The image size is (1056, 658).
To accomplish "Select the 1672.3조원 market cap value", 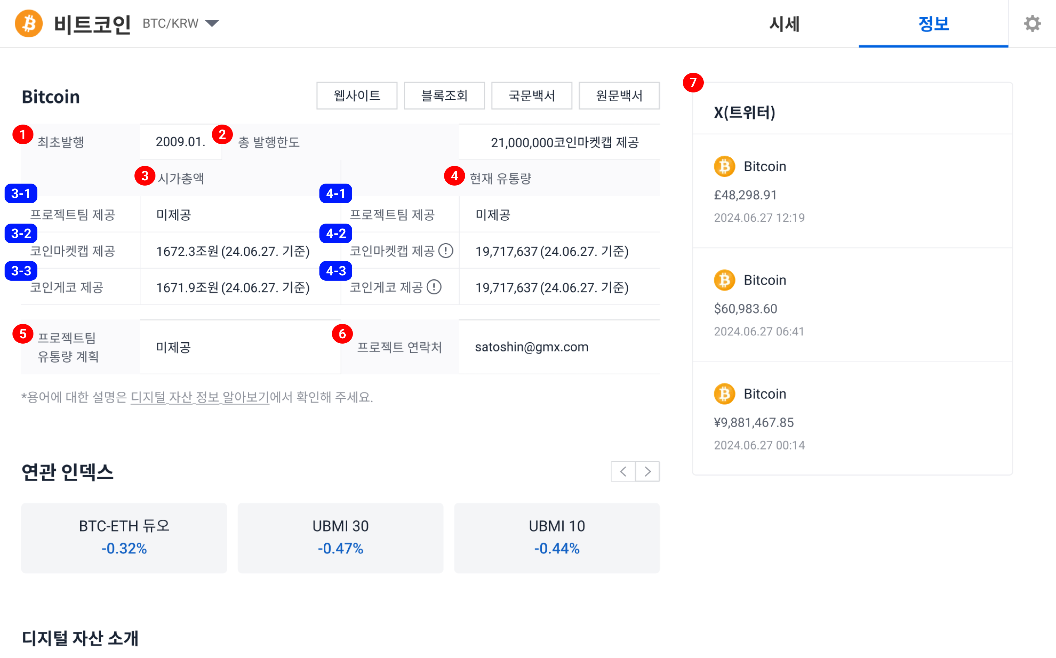I will click(x=187, y=251).
